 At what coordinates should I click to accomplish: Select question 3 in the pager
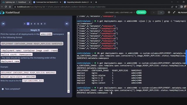coord(31,24)
